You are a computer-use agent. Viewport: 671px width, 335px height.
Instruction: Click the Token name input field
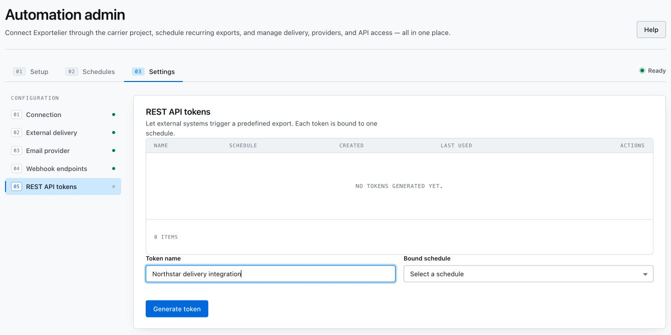click(x=270, y=274)
